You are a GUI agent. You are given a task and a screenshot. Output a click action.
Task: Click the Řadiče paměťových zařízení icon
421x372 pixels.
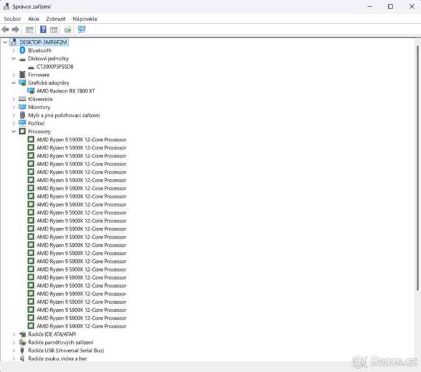point(22,342)
